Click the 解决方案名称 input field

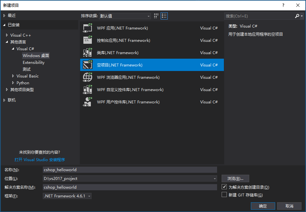(x=130, y=187)
